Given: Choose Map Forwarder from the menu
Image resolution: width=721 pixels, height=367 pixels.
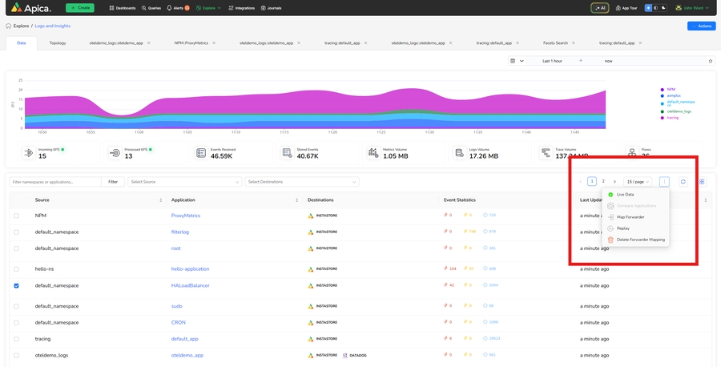Looking at the screenshot, I should pyautogui.click(x=630, y=217).
